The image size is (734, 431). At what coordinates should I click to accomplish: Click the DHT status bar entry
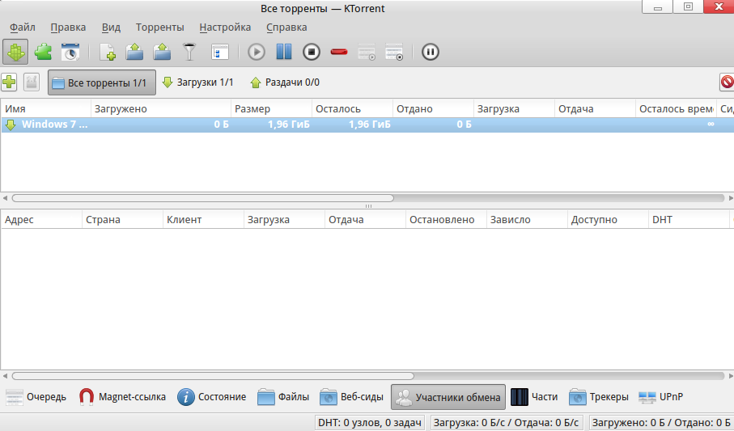(x=370, y=423)
